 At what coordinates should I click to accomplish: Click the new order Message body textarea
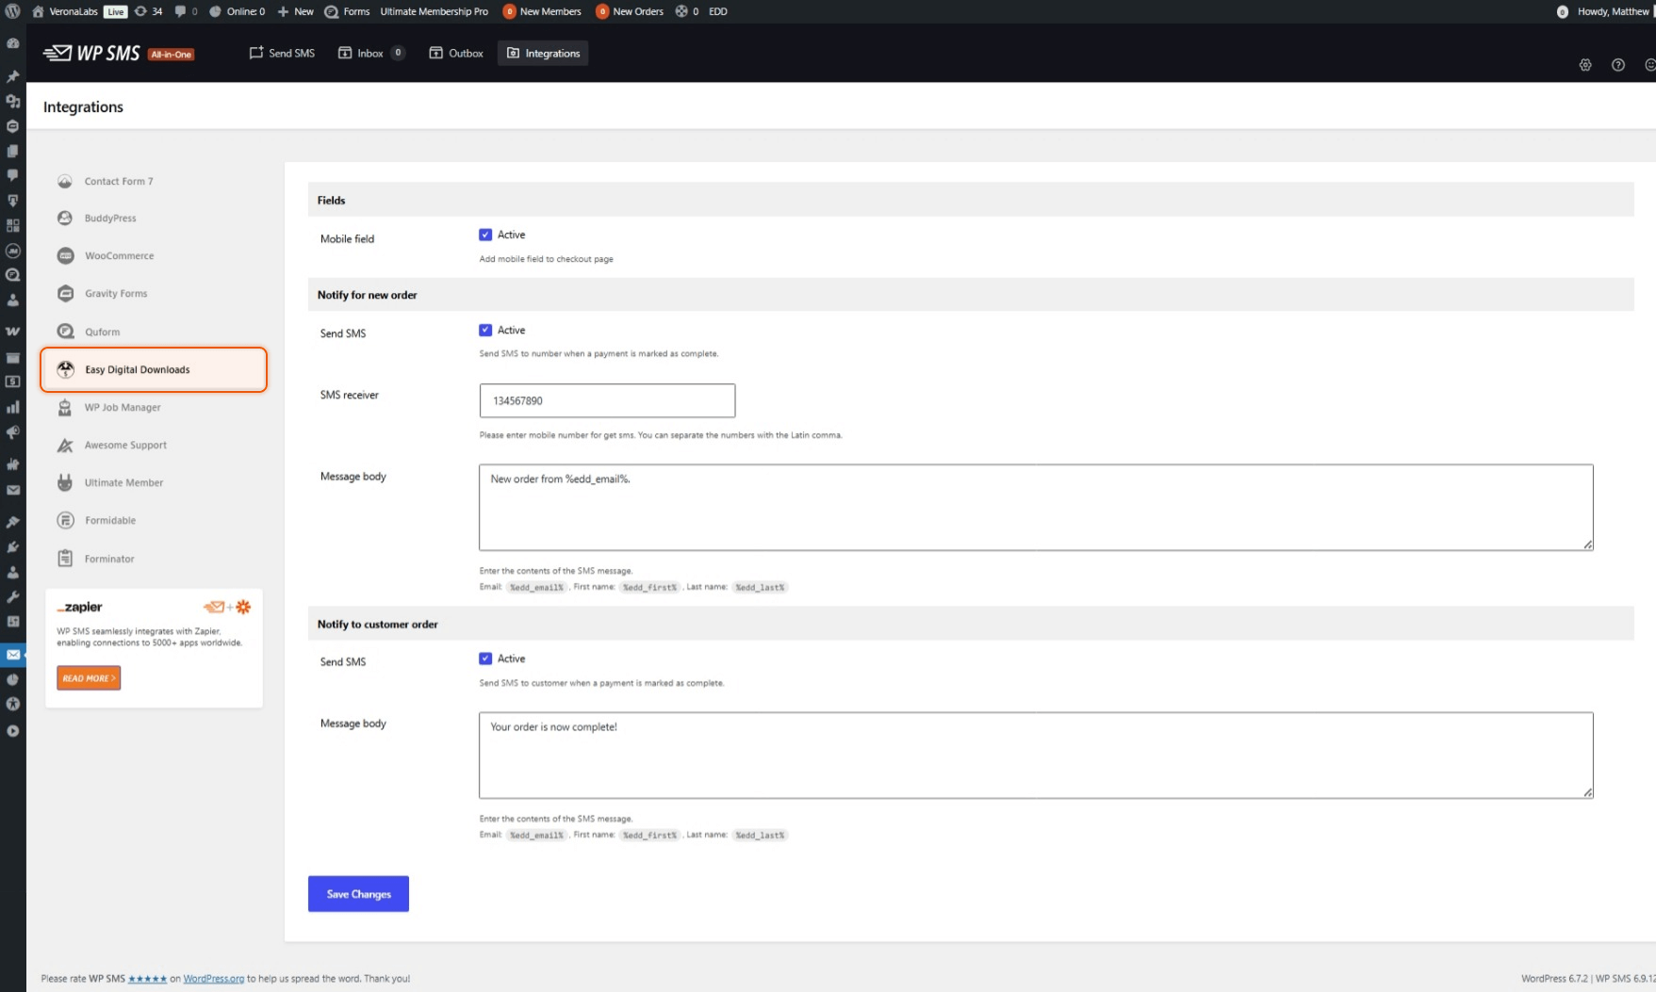[1036, 507]
